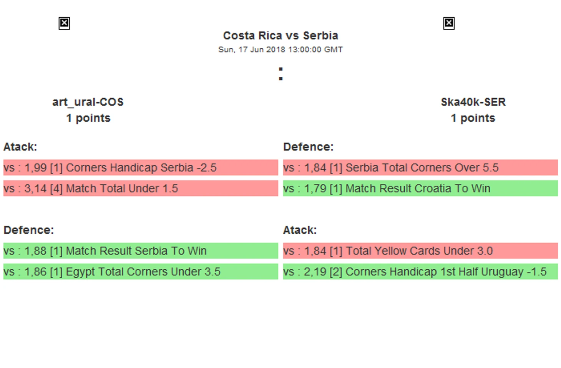561x368 pixels.
Task: Click the score colon between teams
Action: [x=281, y=74]
